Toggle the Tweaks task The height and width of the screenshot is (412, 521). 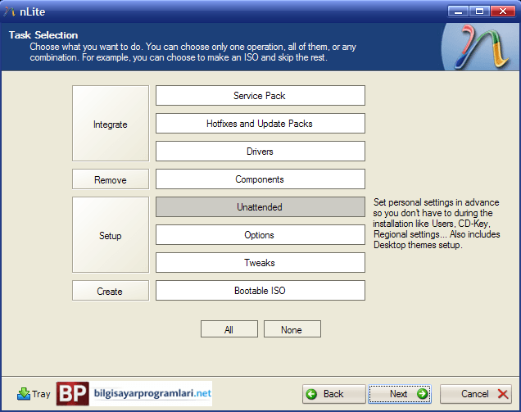click(x=260, y=263)
